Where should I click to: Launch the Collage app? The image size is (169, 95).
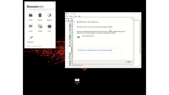pyautogui.click(x=40, y=28)
